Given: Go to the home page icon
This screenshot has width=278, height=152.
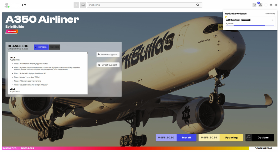Looking at the screenshot, I should (83, 5).
